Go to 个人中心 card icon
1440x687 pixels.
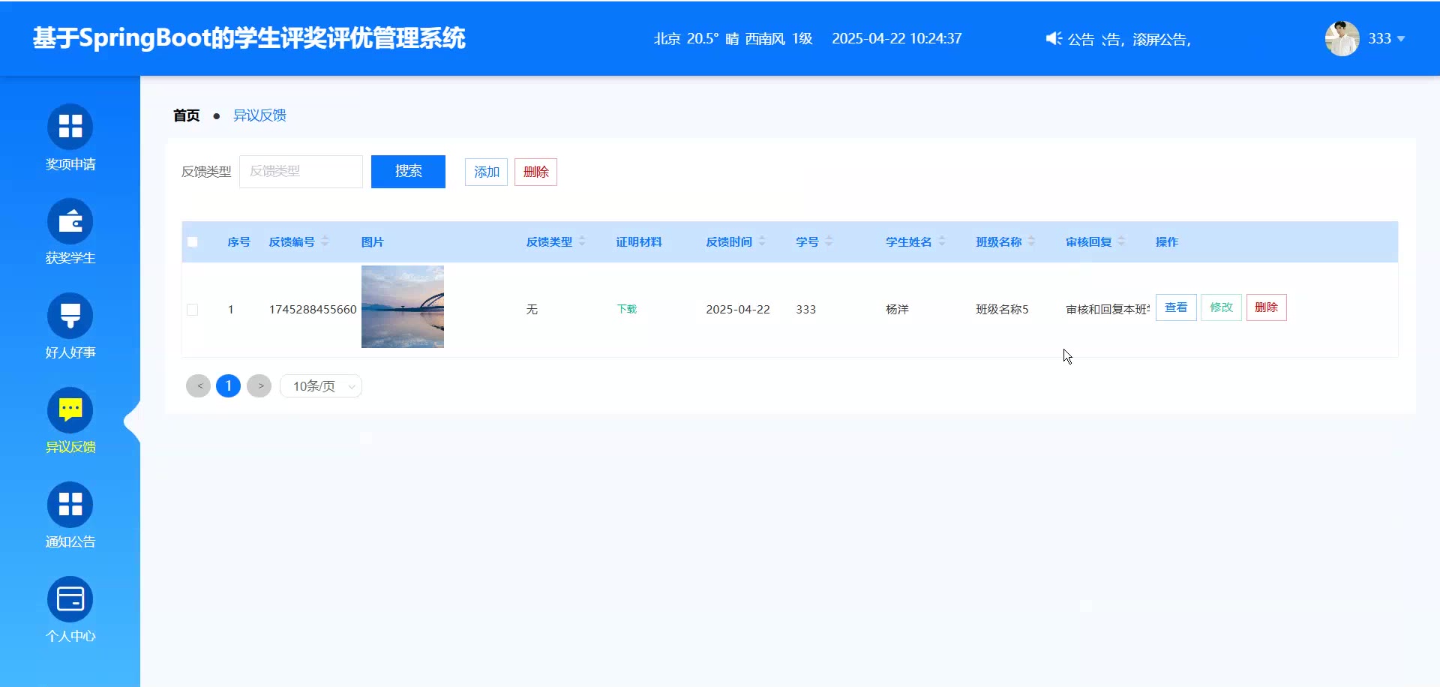pos(70,598)
